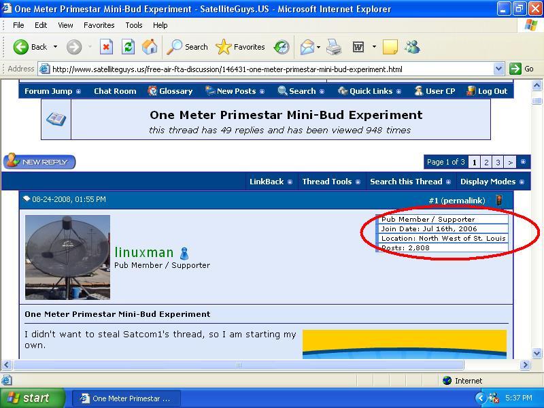
Task: Click the Forward arrow button
Action: (x=74, y=47)
